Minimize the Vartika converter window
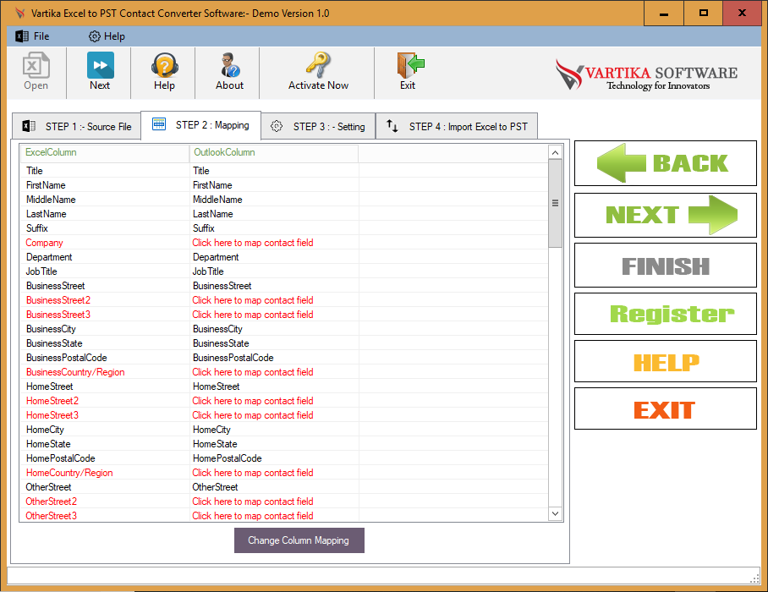 (664, 14)
